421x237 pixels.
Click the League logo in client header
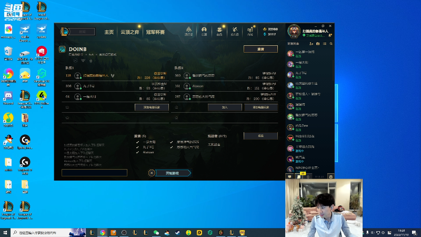(x=64, y=32)
